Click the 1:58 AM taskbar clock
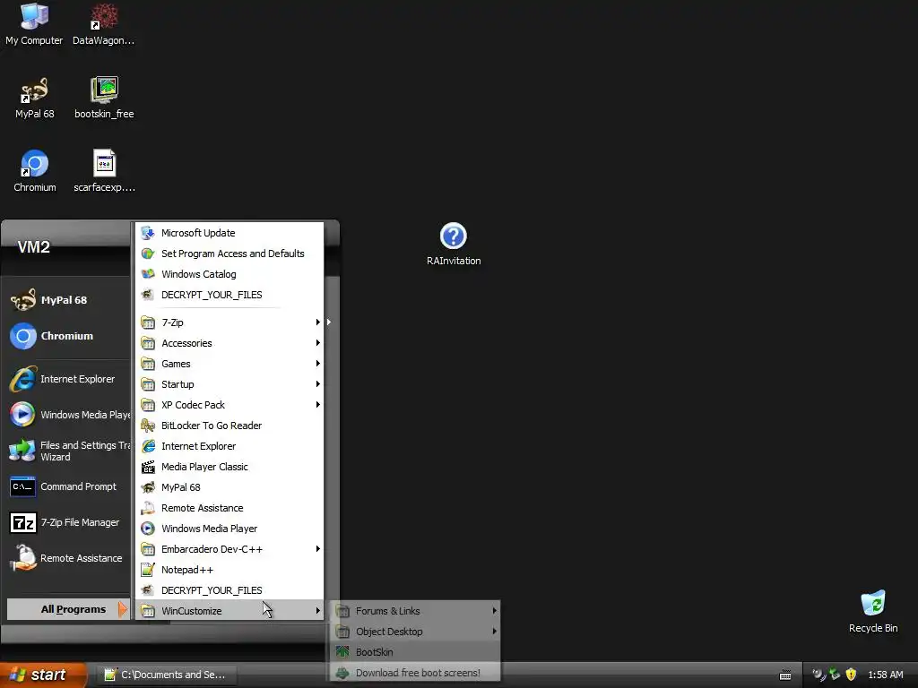918x688 pixels. click(x=885, y=675)
